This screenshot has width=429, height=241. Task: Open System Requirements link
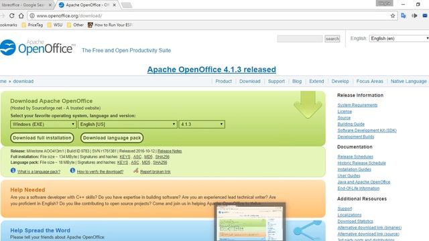pos(357,105)
